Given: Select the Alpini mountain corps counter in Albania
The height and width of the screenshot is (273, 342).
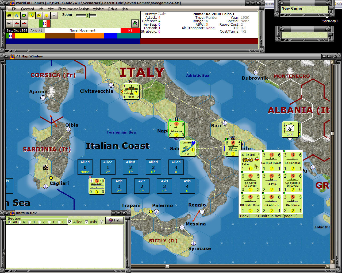Looking at the screenshot, I should pos(290,130).
